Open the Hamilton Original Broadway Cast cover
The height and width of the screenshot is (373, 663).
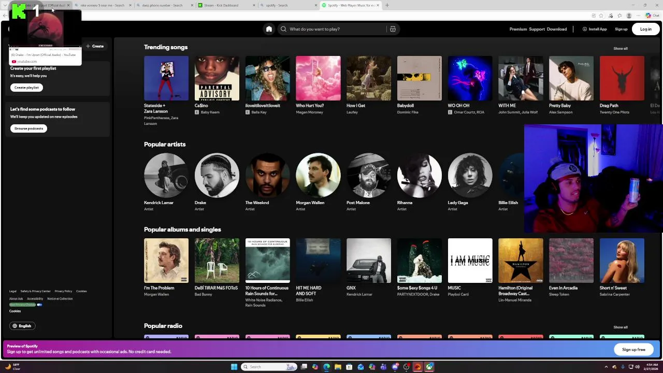pyautogui.click(x=521, y=261)
